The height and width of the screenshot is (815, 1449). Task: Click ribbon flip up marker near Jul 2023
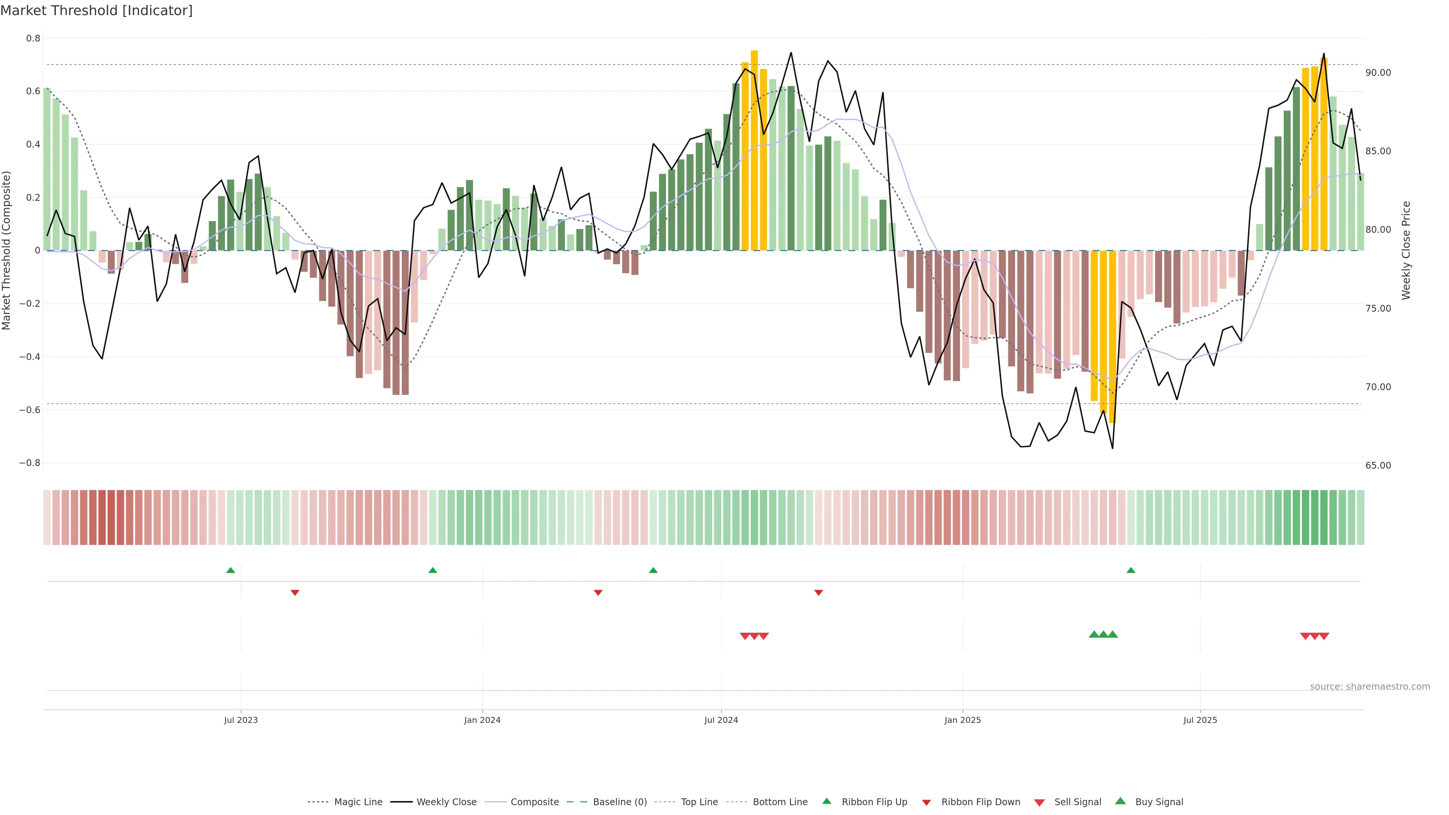(x=231, y=570)
